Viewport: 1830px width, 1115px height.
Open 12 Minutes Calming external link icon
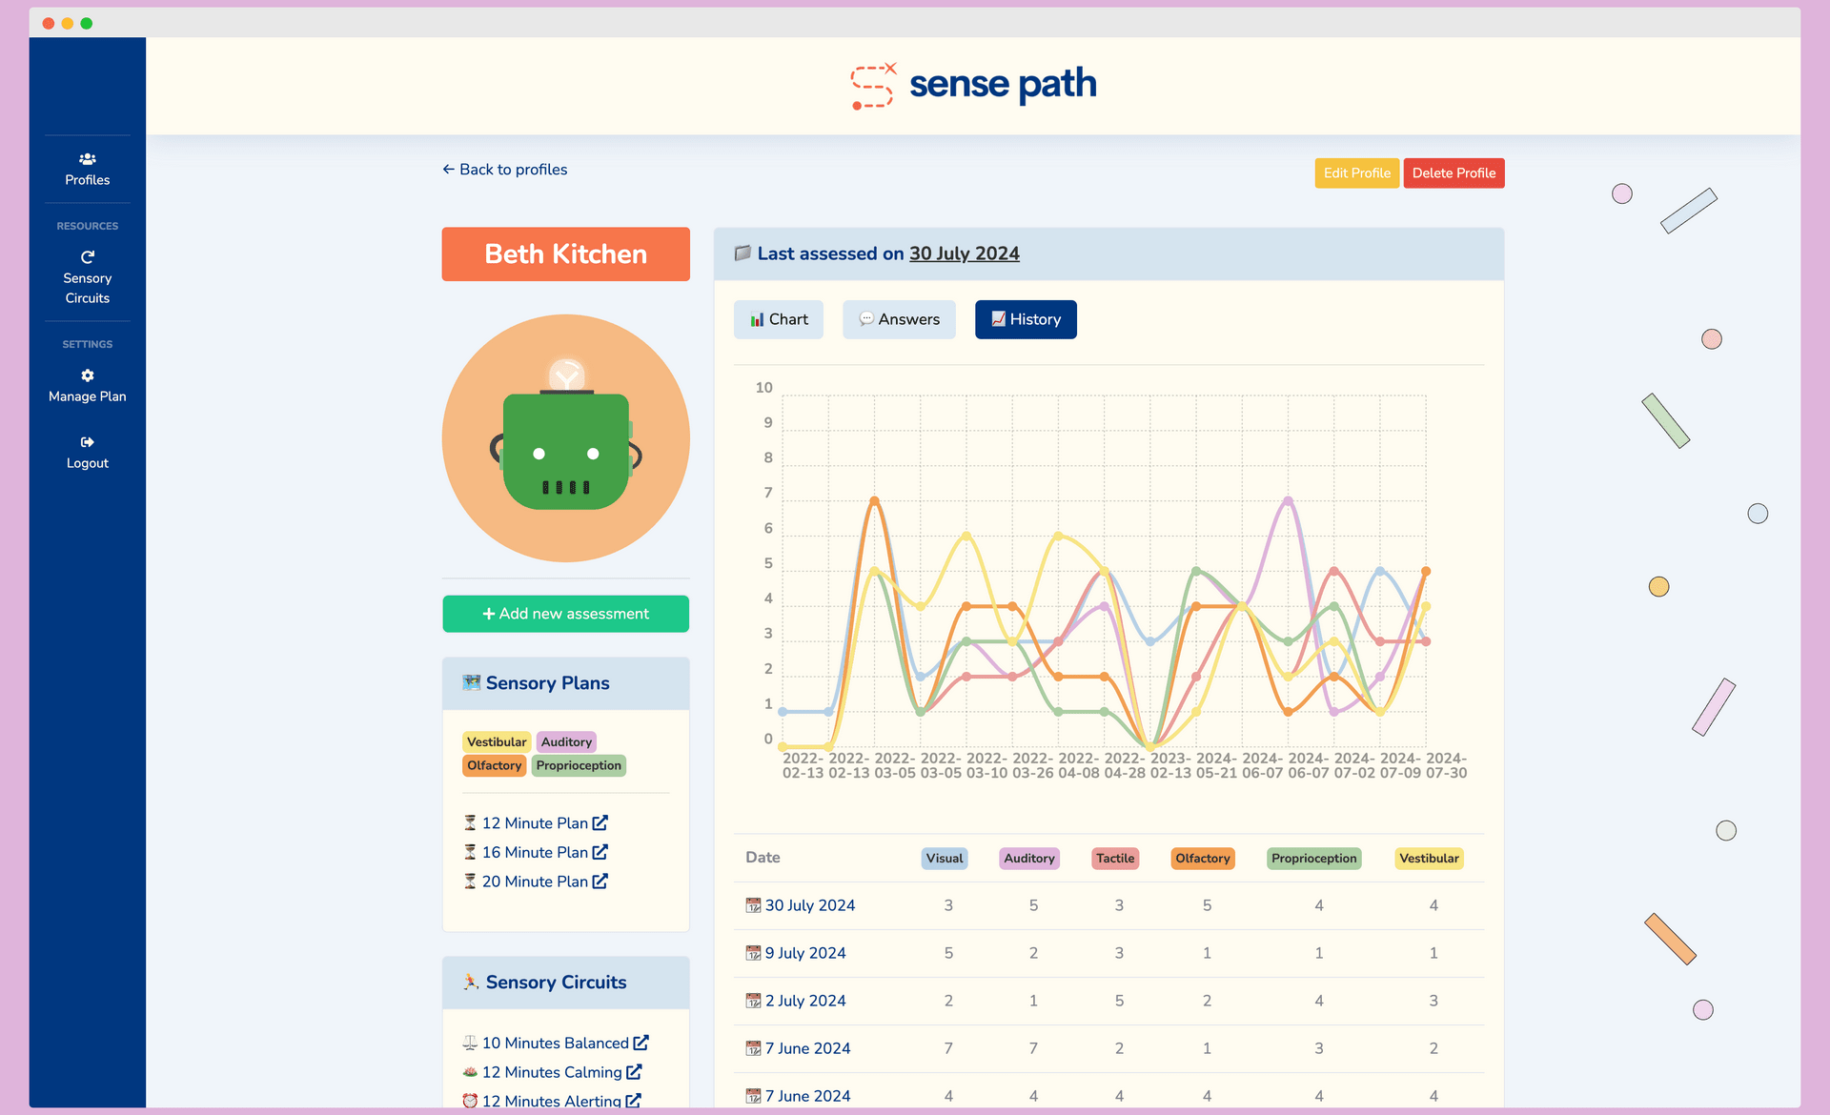(x=634, y=1072)
